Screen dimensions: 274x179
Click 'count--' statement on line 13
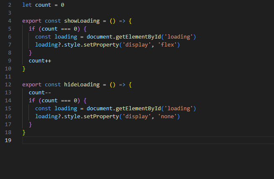click(40, 93)
